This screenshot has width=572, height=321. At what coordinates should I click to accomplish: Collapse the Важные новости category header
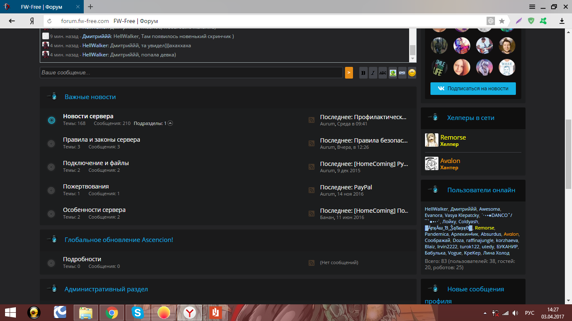pyautogui.click(x=52, y=97)
